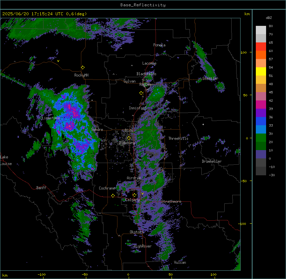Click the -50 tick on right axis
This screenshot has height=279, width=286.
244,181
